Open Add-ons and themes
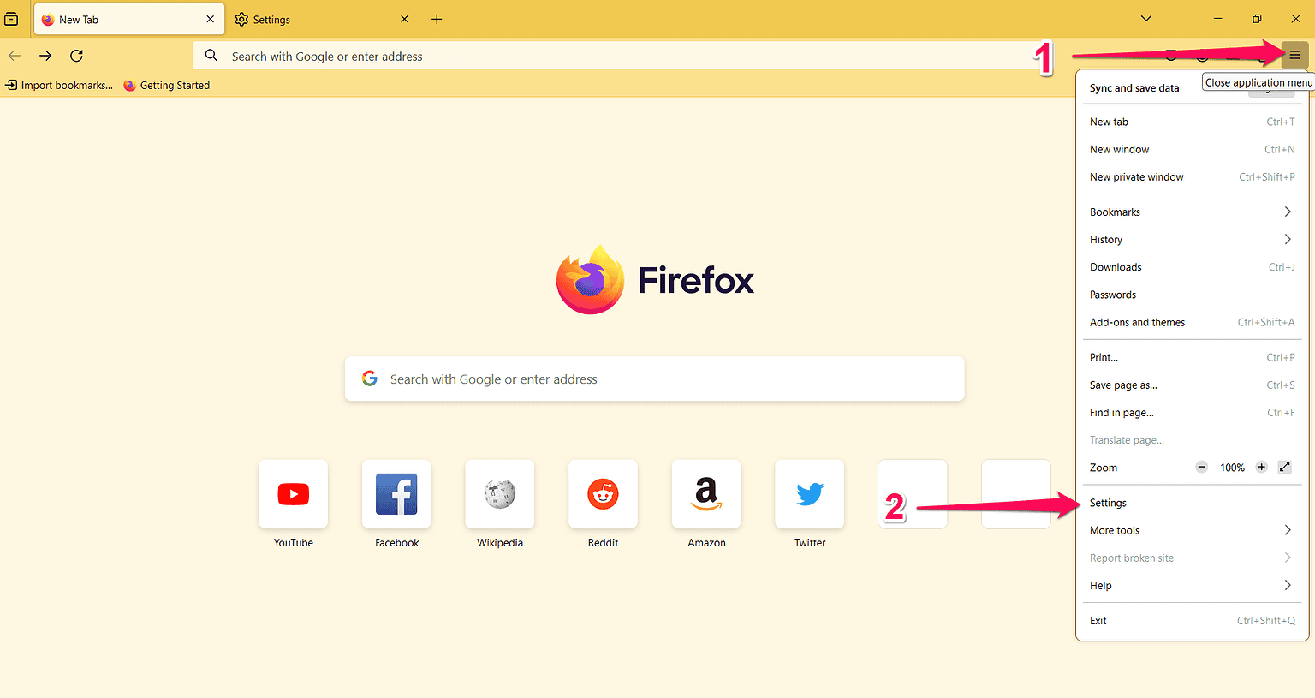 click(x=1192, y=323)
